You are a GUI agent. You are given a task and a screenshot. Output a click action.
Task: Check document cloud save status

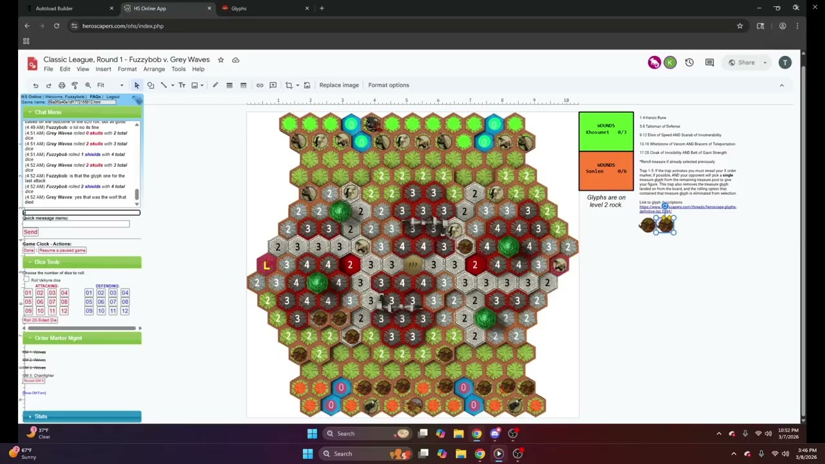pyautogui.click(x=235, y=60)
